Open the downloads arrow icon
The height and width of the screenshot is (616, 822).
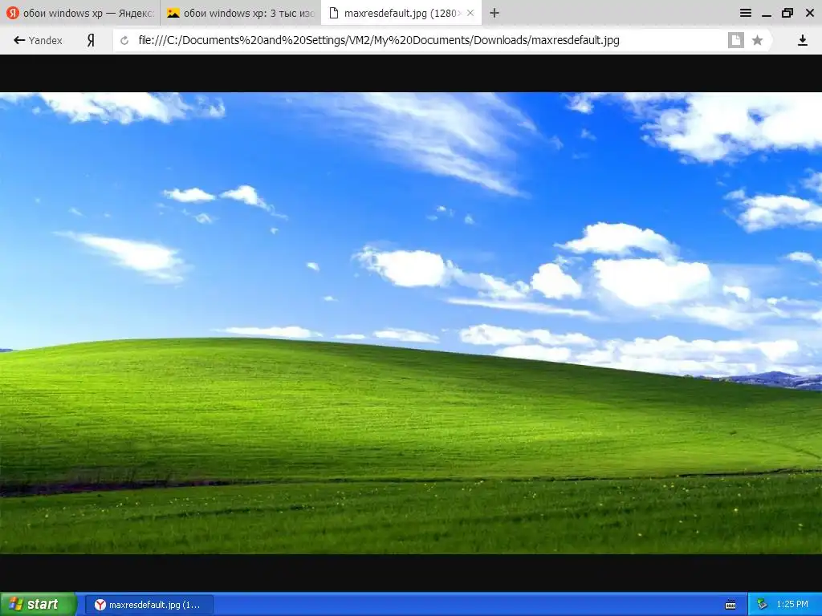click(802, 40)
